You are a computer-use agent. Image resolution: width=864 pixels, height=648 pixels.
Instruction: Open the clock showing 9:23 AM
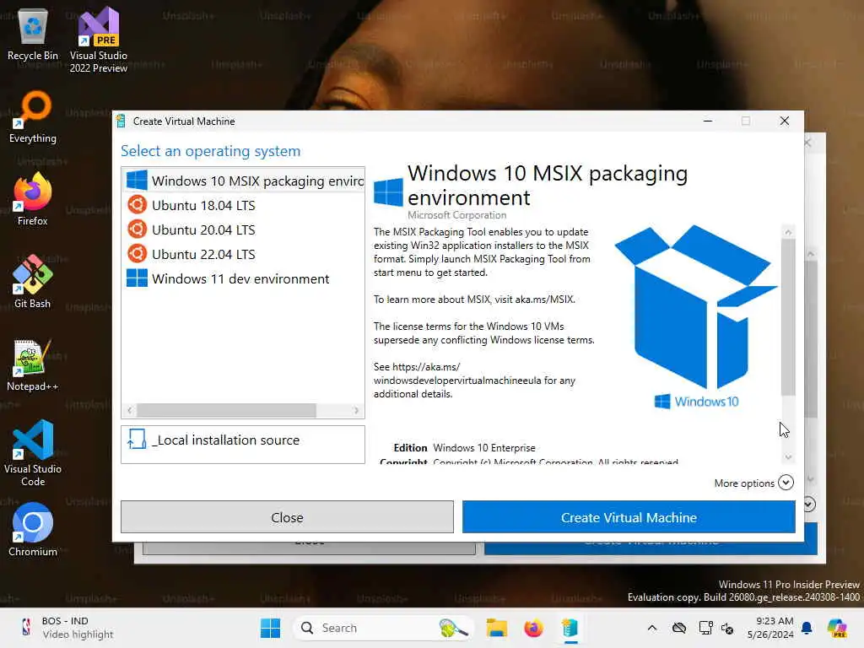pyautogui.click(x=770, y=628)
